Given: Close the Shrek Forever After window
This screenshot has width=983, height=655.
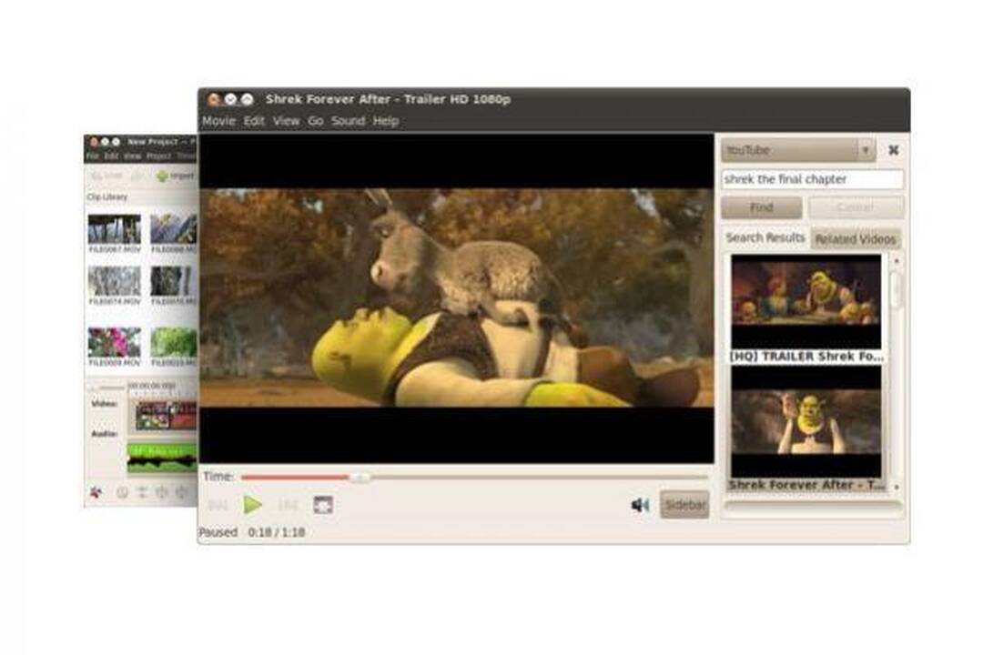Looking at the screenshot, I should click(x=214, y=99).
